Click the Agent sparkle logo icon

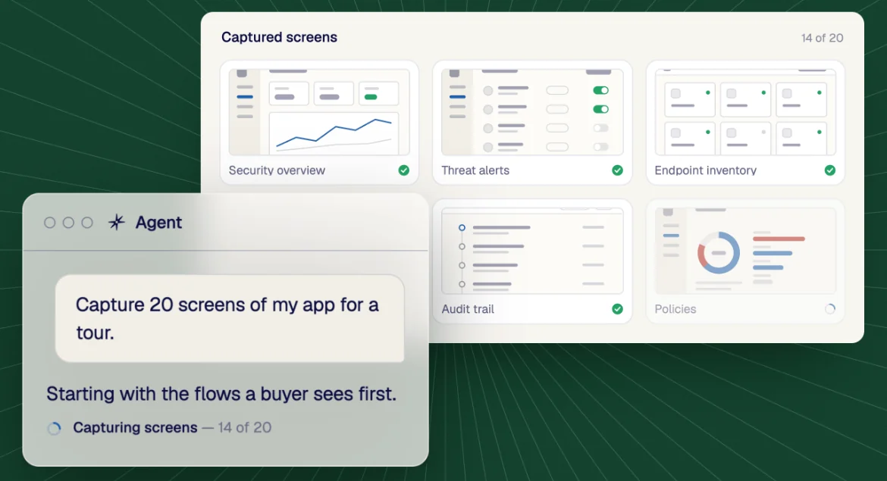pyautogui.click(x=117, y=222)
